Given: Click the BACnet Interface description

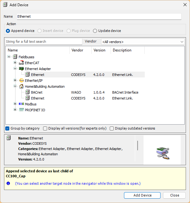Looking at the screenshot, I should (125, 92).
